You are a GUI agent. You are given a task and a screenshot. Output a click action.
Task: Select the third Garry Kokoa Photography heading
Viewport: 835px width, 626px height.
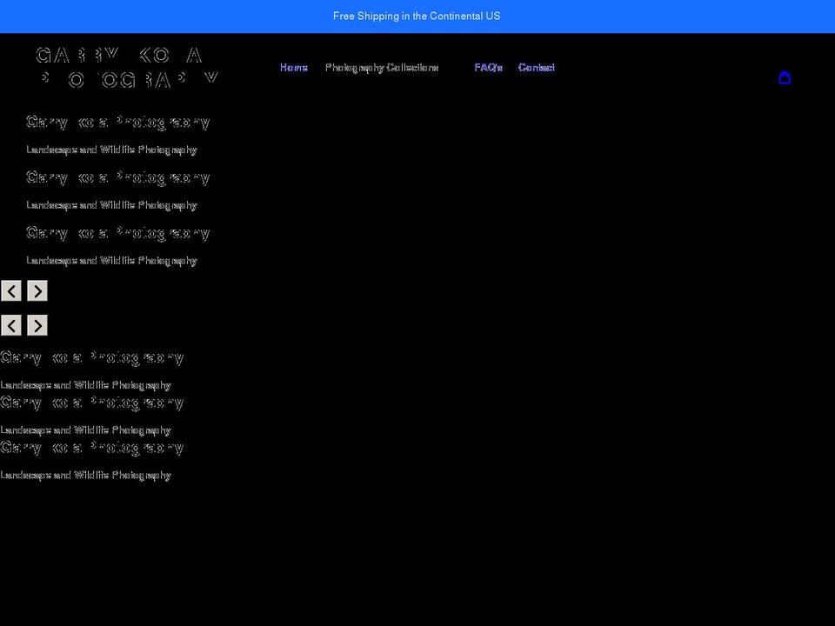[x=117, y=233]
